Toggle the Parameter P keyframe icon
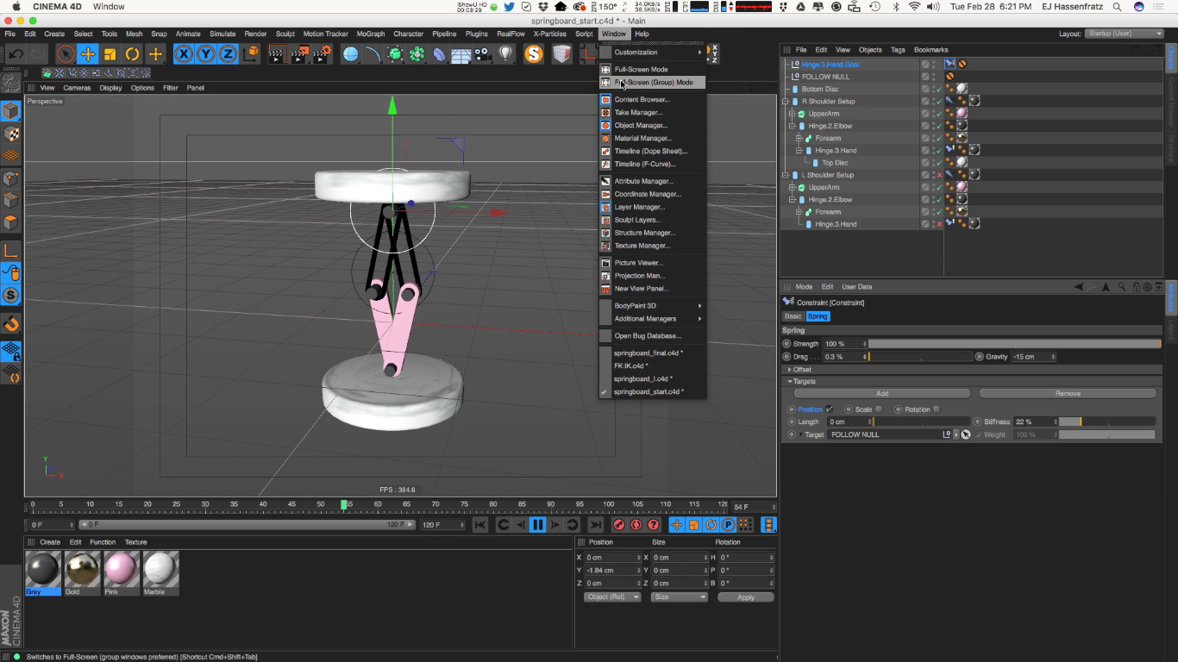The height and width of the screenshot is (662, 1178). [x=728, y=525]
